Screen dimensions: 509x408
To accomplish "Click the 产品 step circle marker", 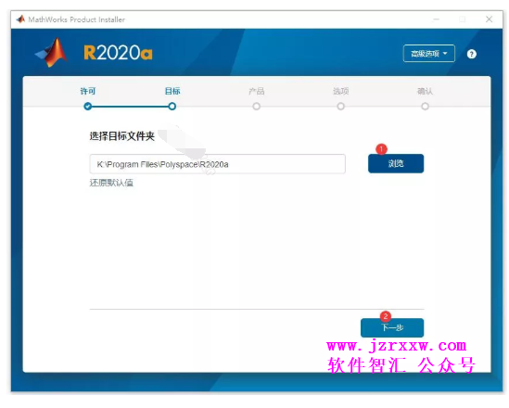I will (257, 106).
